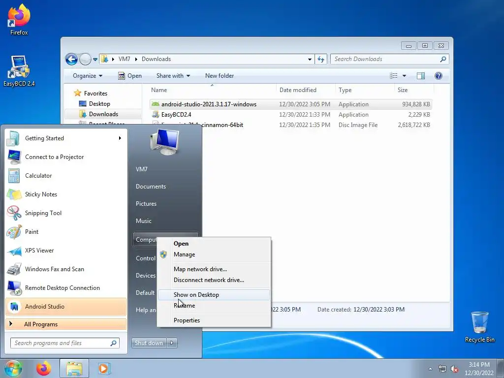Sort by Size column header
The width and height of the screenshot is (504, 378).
coord(414,90)
